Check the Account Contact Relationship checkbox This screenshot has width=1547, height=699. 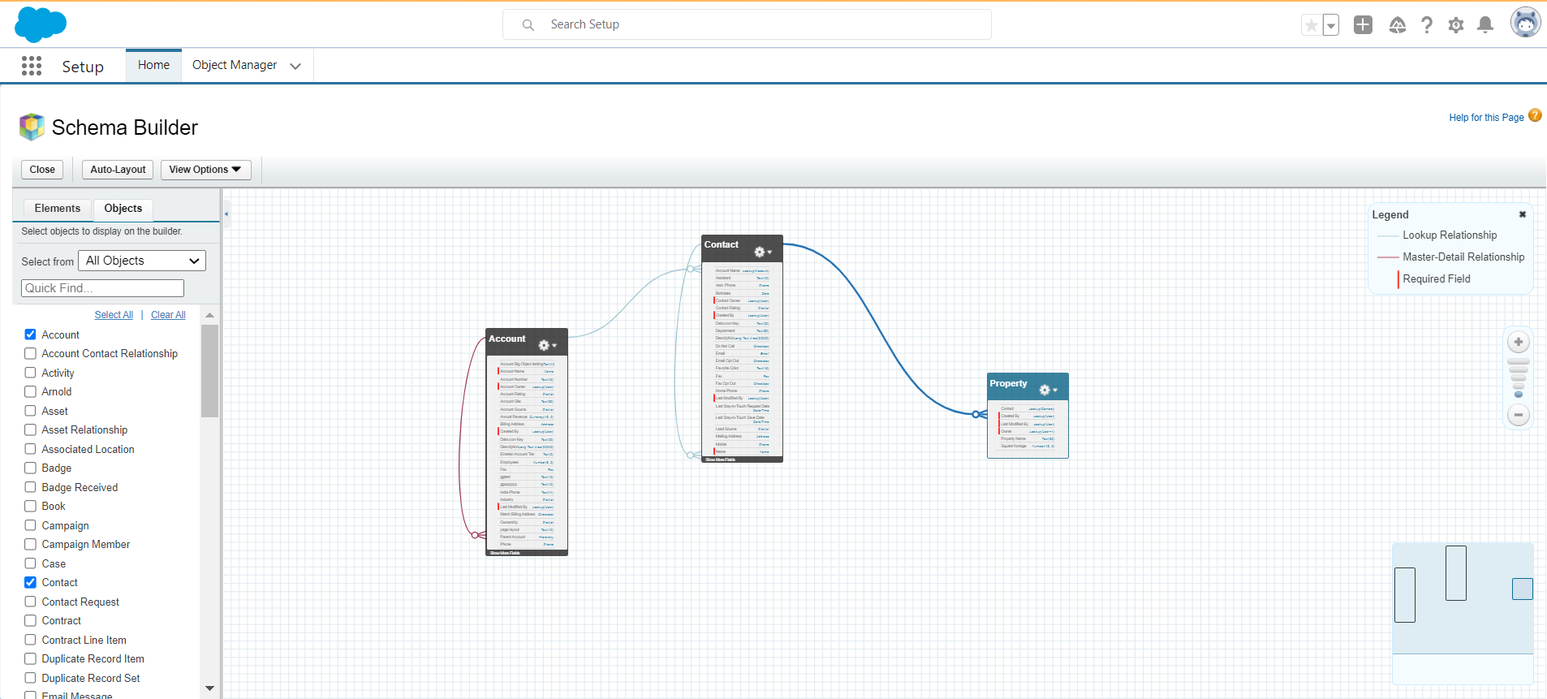point(30,353)
